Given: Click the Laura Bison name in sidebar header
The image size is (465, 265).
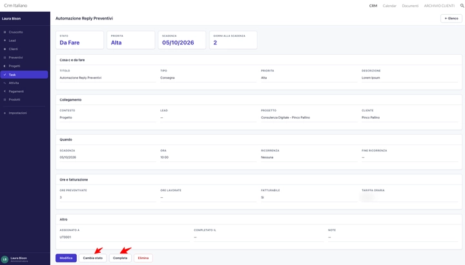Looking at the screenshot, I should click(11, 18).
